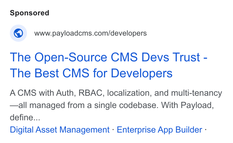Click the Sponsored label
This screenshot has height=143, width=233.
point(29,13)
